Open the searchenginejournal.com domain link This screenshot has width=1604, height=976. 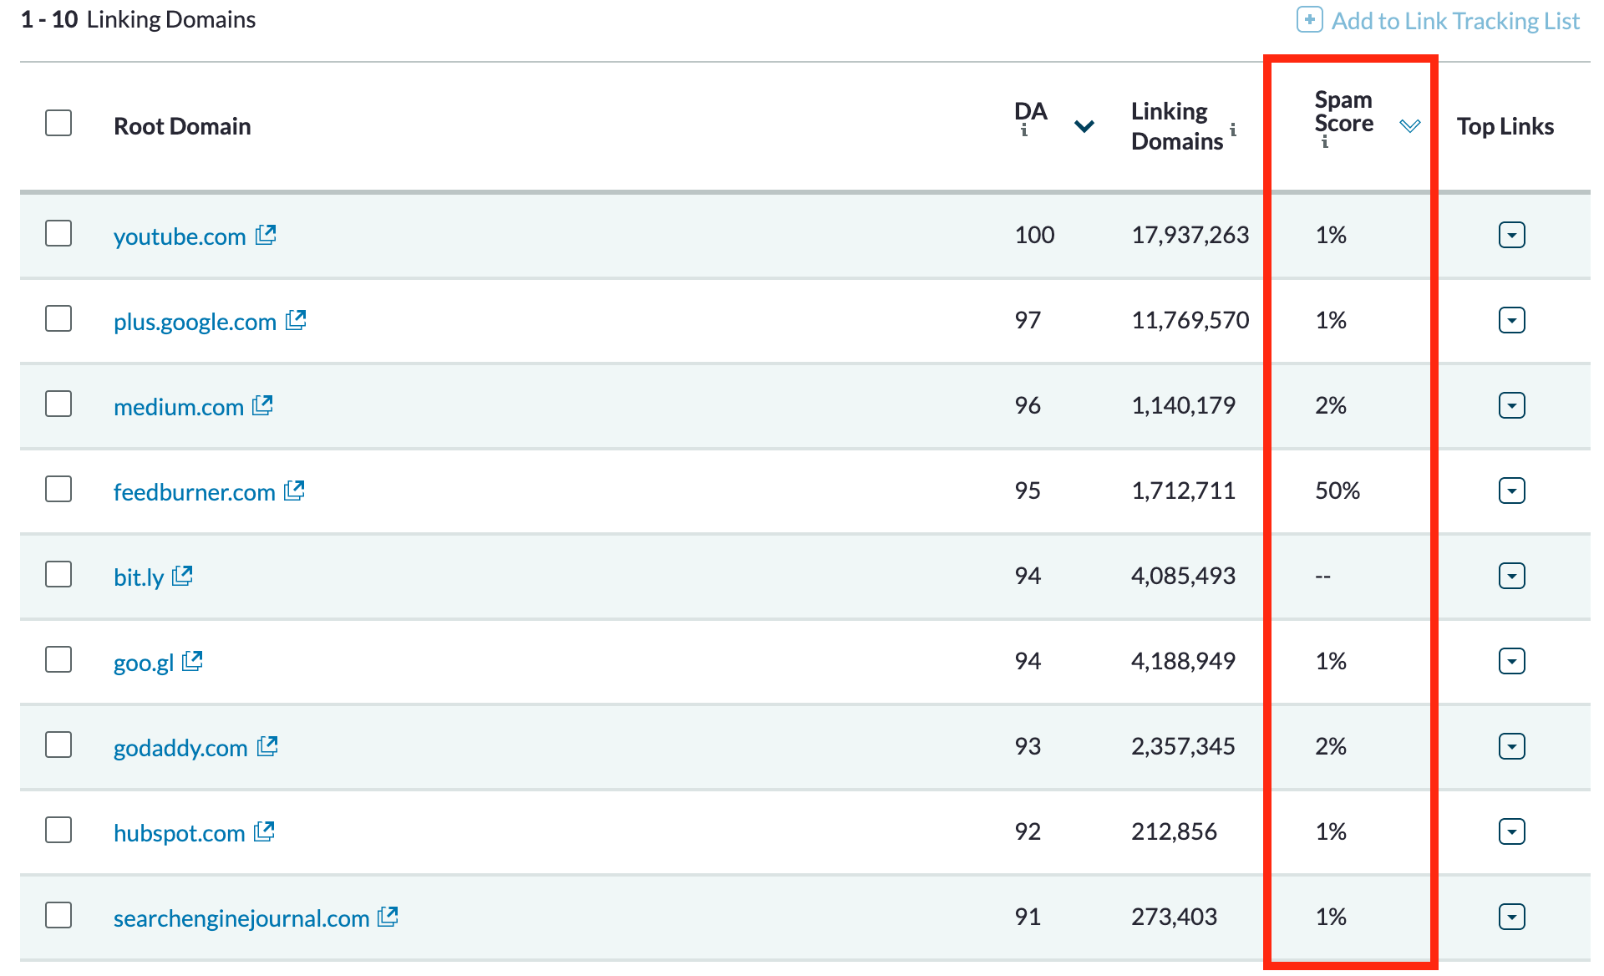(241, 918)
